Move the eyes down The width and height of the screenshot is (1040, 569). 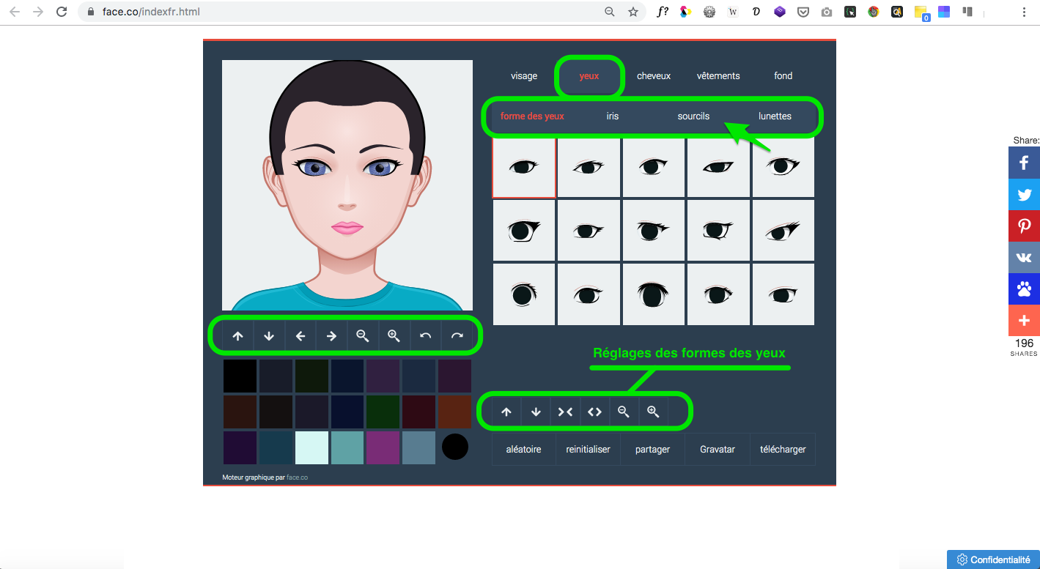tap(536, 412)
